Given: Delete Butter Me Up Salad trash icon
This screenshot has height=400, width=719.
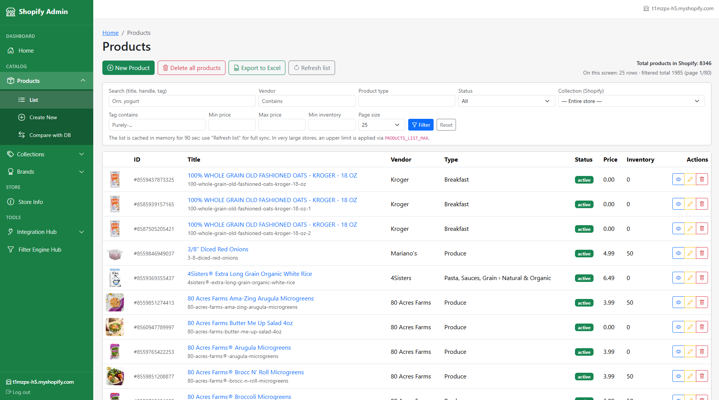Looking at the screenshot, I should point(702,327).
